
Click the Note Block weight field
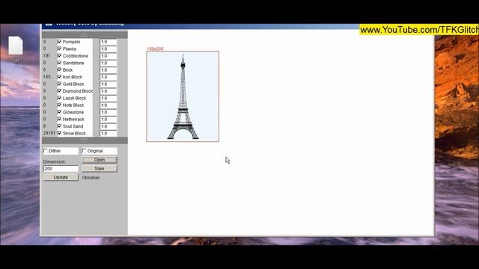[108, 105]
